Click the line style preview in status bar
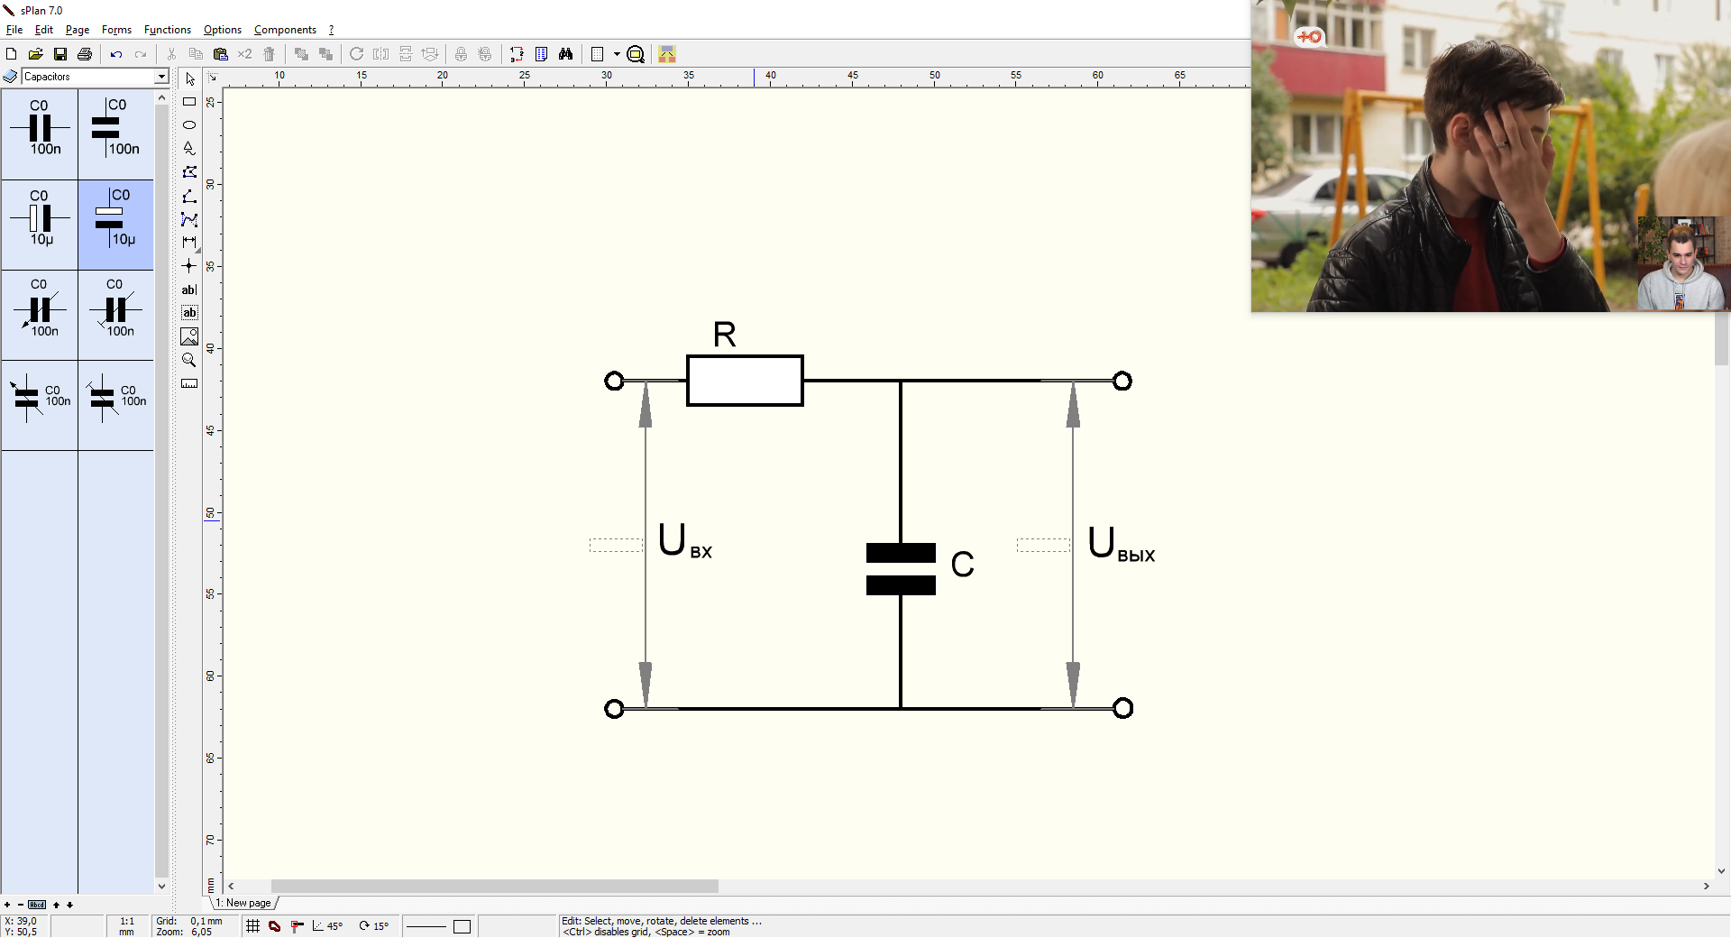The width and height of the screenshot is (1731, 938). [x=426, y=926]
